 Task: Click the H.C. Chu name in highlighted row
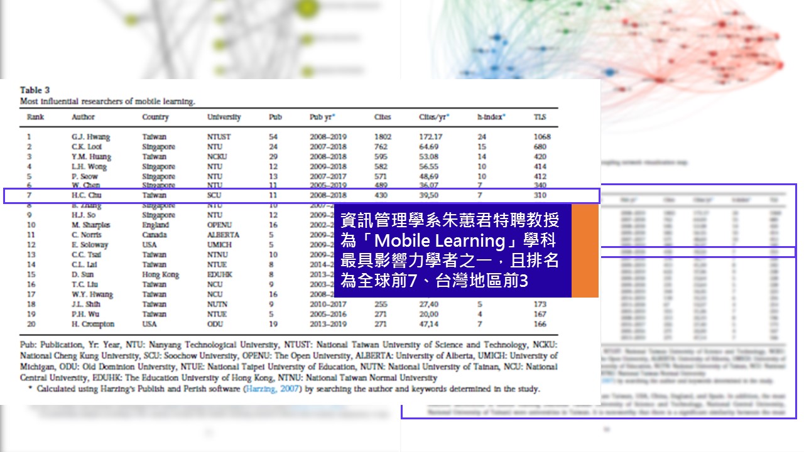pos(87,196)
